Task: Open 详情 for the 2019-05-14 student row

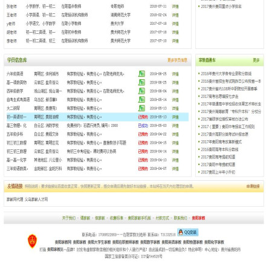Action: coord(175,100)
